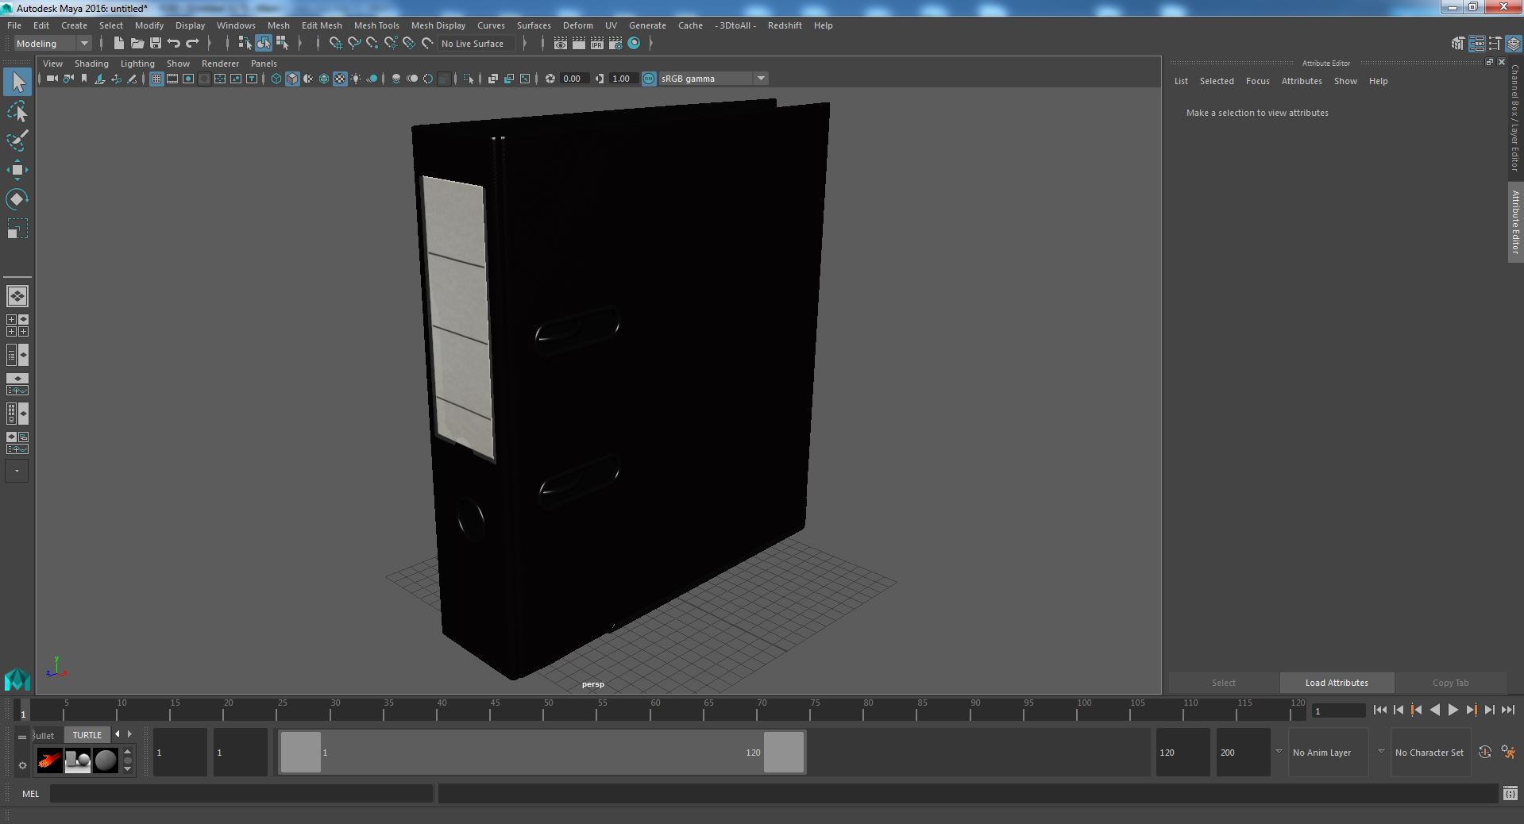
Task: Open the Redshift menu
Action: pyautogui.click(x=785, y=25)
